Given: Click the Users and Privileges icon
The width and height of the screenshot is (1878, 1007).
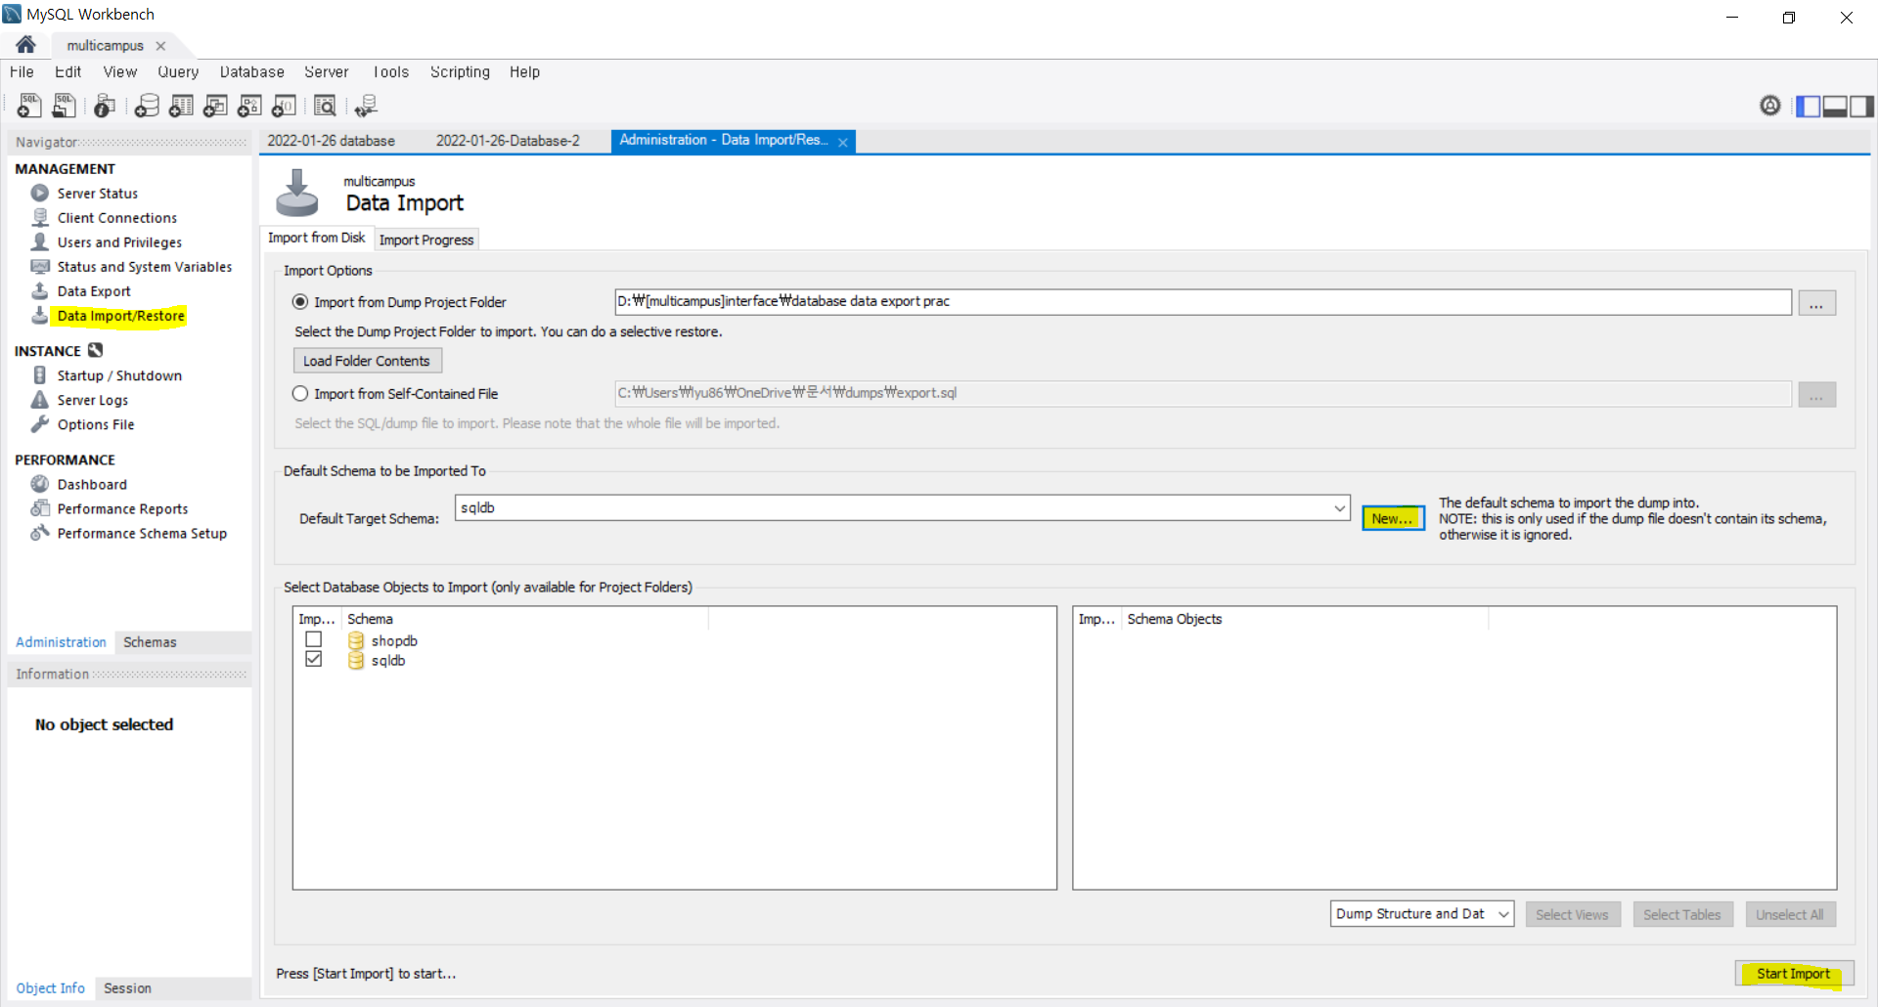Looking at the screenshot, I should click(x=40, y=241).
